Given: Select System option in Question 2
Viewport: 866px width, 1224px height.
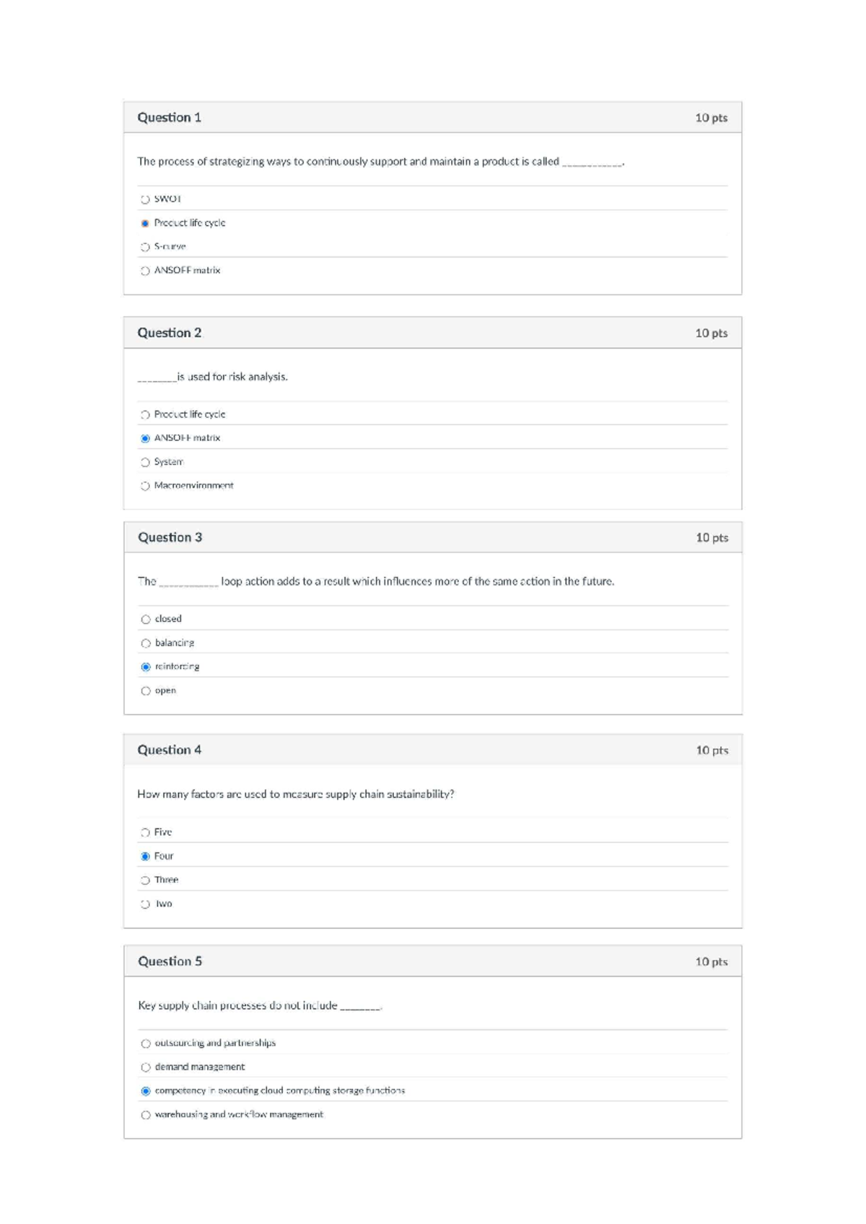Looking at the screenshot, I should [145, 462].
